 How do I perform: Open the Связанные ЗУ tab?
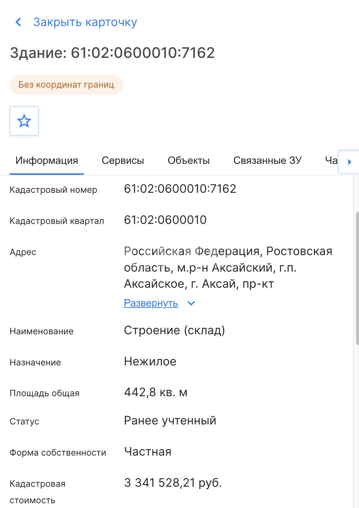[267, 161]
